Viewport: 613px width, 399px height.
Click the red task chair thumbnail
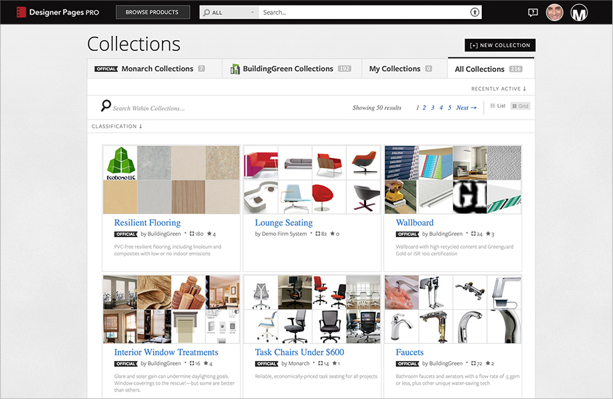[329, 292]
